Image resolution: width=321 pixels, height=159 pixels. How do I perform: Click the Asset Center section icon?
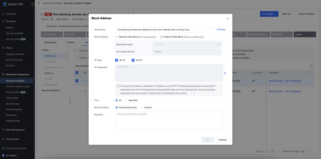tap(3, 139)
